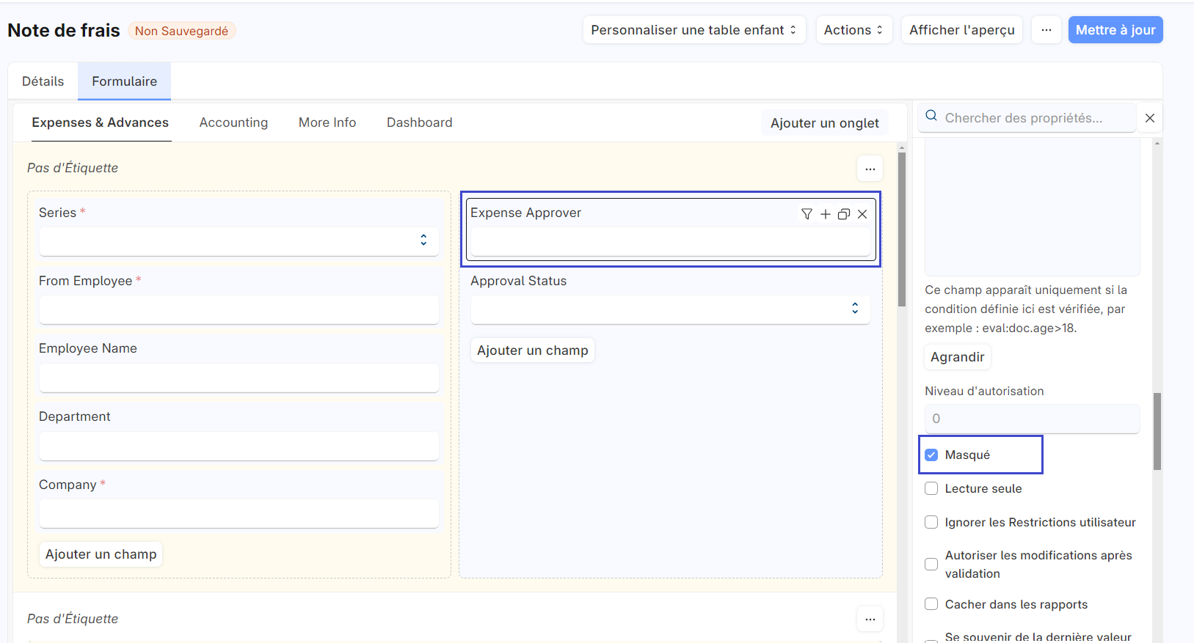Viewport: 1194px width, 643px height.
Task: Click the Mettre à jour button
Action: tap(1115, 30)
